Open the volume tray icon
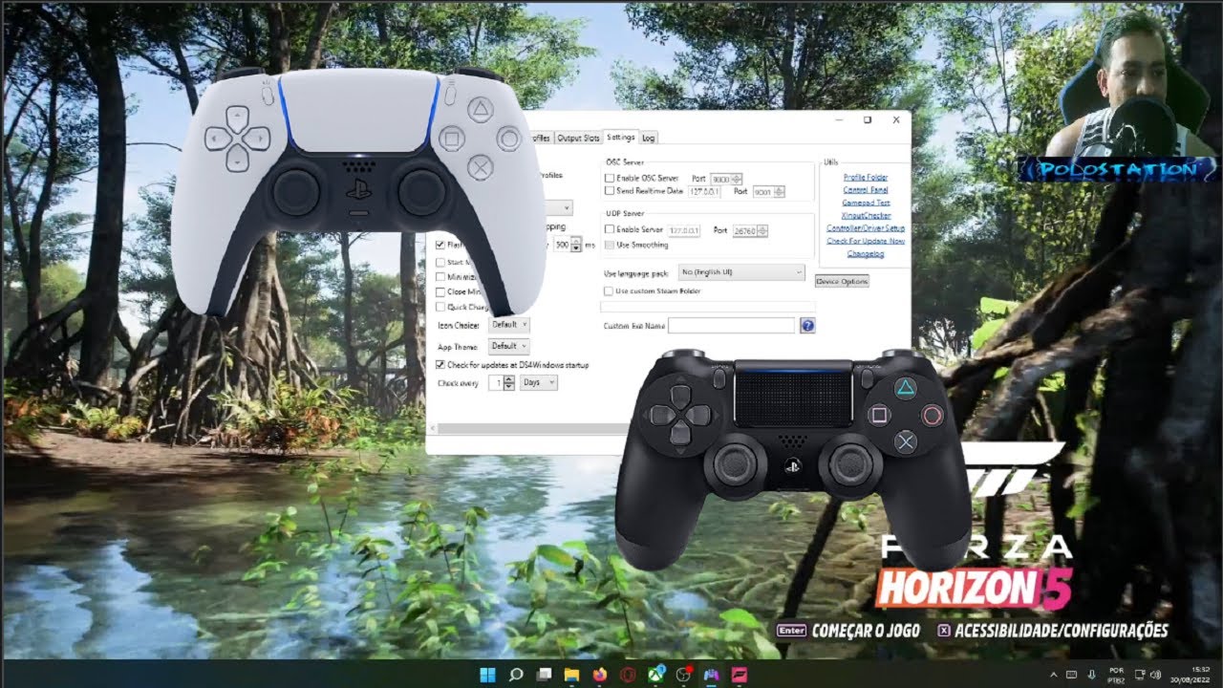Image resolution: width=1223 pixels, height=688 pixels. (x=1155, y=675)
